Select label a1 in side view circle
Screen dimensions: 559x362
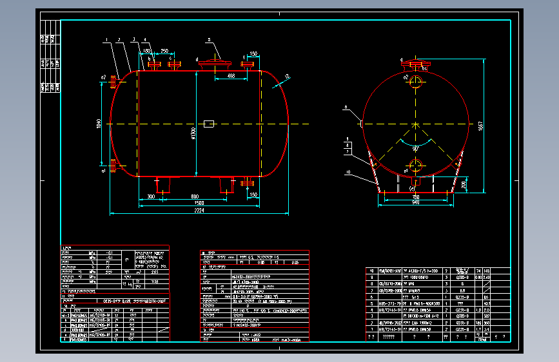point(406,171)
